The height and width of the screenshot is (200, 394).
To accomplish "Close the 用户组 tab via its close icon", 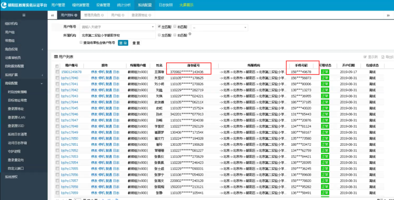I will click(123, 15).
